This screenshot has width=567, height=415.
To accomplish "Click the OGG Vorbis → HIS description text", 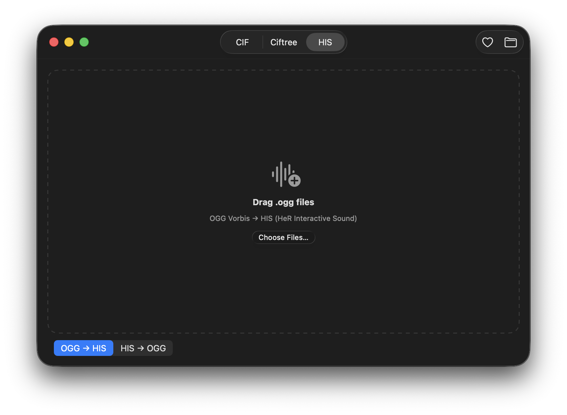I will pos(283,218).
